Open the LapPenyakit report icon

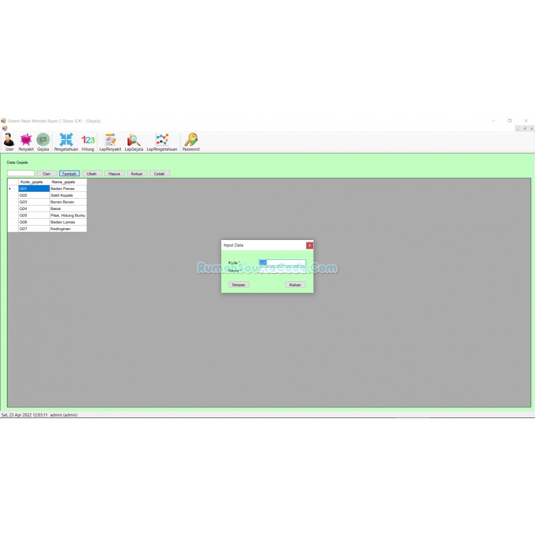[110, 142]
